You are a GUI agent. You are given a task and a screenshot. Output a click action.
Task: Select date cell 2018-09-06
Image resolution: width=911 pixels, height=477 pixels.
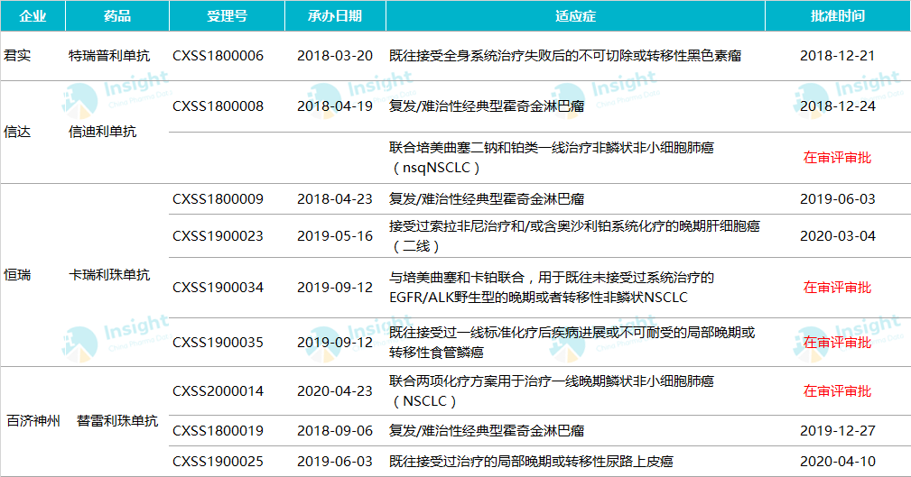[x=335, y=431]
